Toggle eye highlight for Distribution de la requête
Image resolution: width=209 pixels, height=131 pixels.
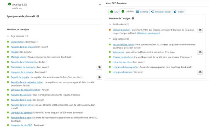[x=99, y=67]
